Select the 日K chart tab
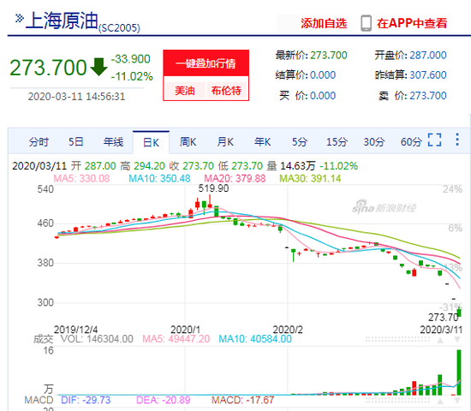The image size is (471, 411). point(151,142)
